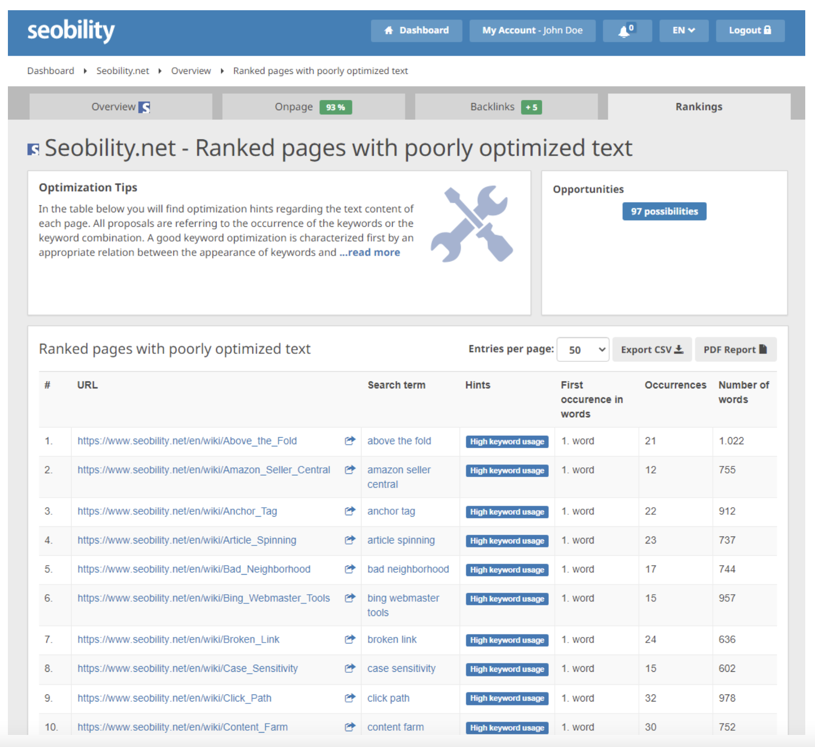Viewport: 815px width, 747px height.
Task: Open external link icon for Broken_Link URL
Action: pyautogui.click(x=350, y=639)
